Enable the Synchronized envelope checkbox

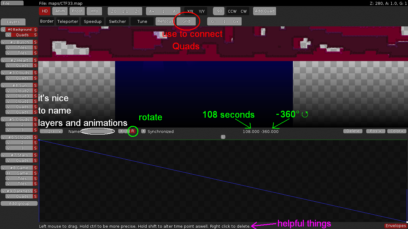pos(143,131)
